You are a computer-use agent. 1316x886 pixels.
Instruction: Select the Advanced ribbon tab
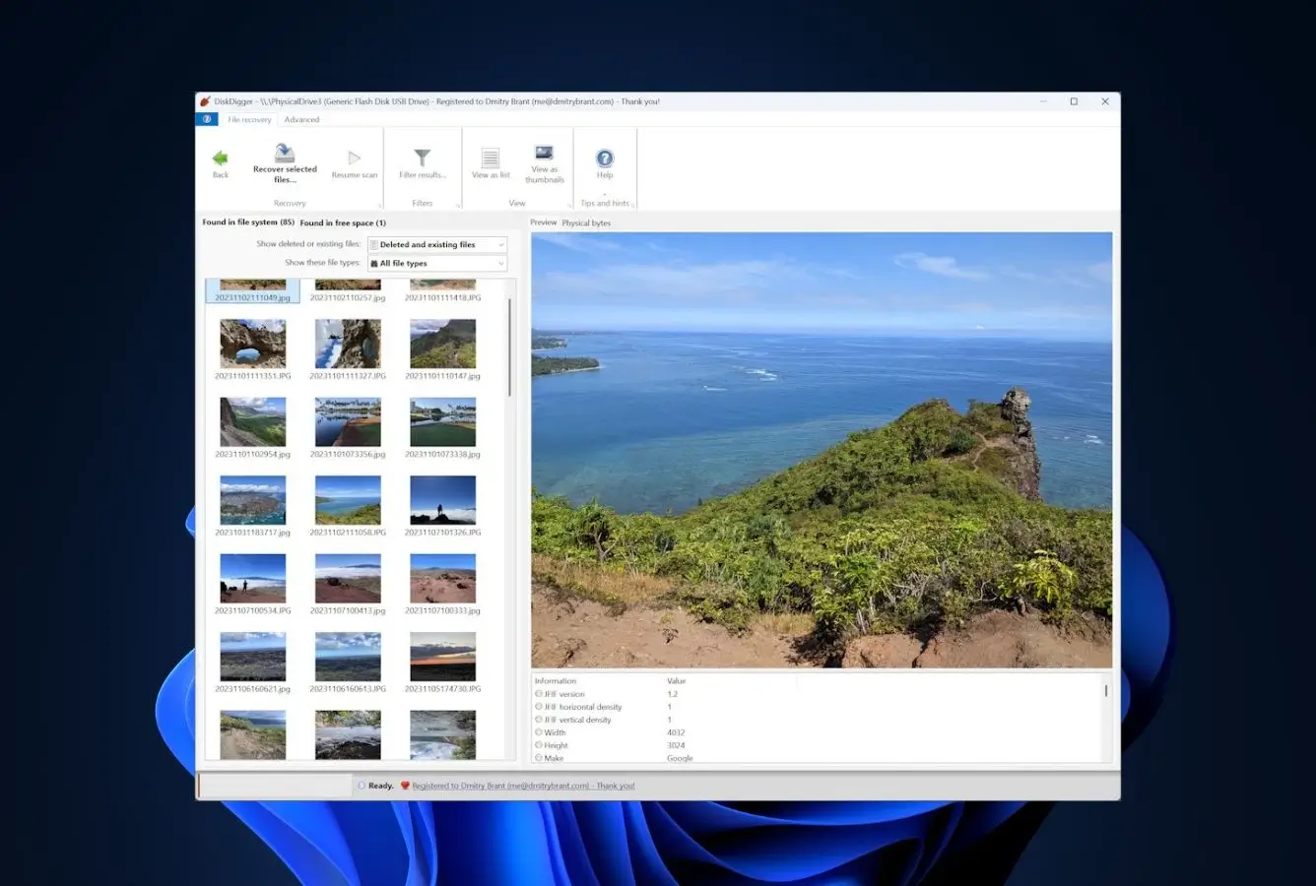click(301, 119)
